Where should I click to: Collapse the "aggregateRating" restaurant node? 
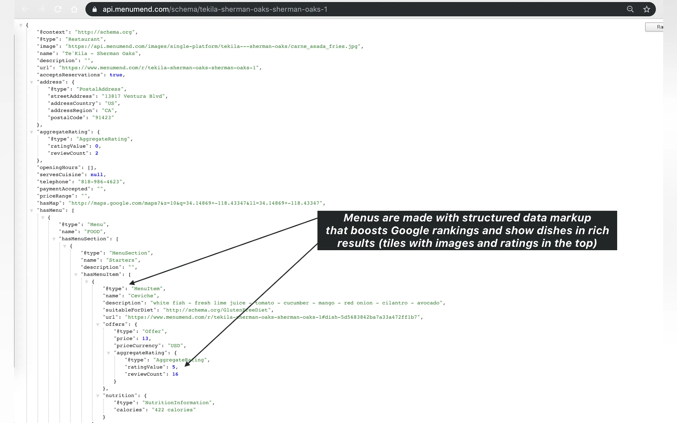tap(32, 132)
